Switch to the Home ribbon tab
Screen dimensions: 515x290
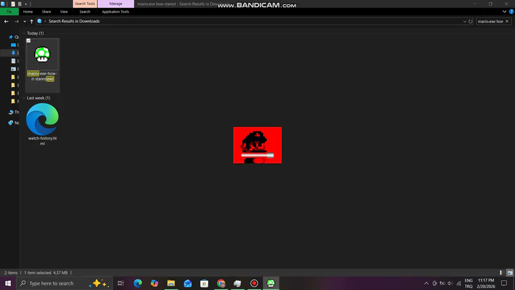pyautogui.click(x=28, y=11)
